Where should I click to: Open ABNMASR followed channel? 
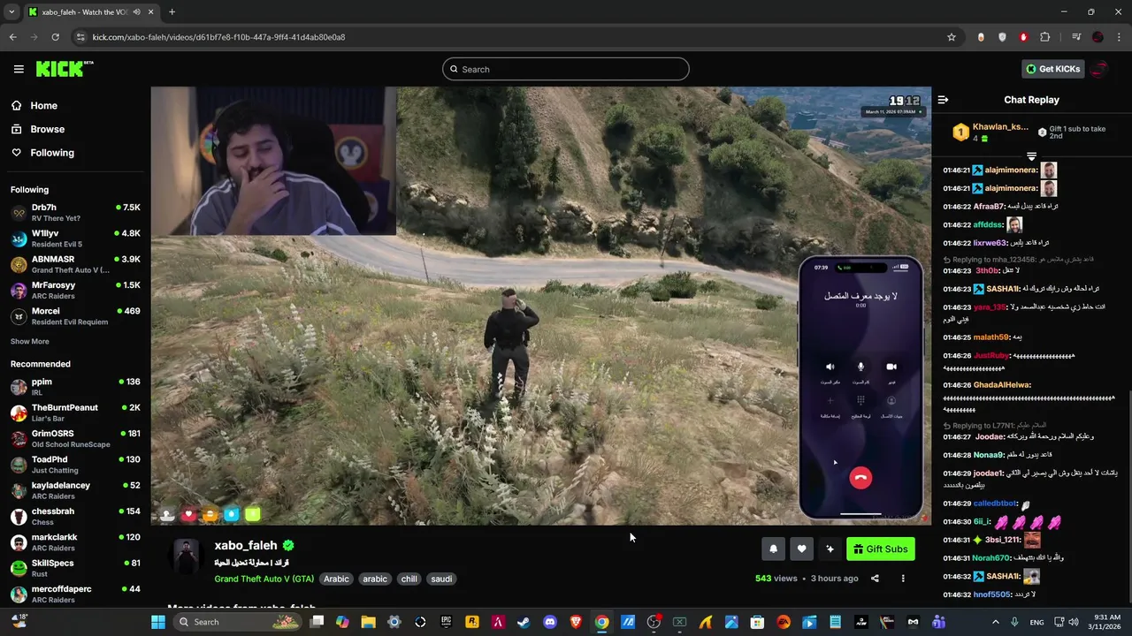(x=75, y=264)
